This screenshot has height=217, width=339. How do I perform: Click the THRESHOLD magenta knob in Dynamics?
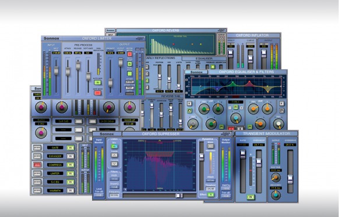(41, 107)
